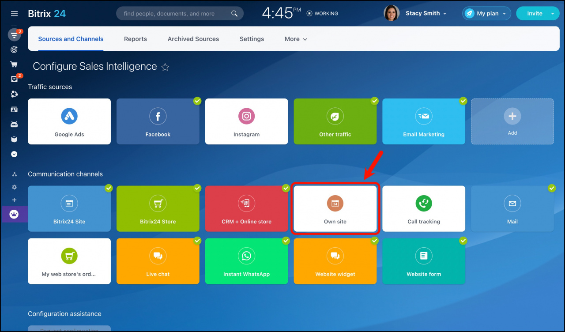The image size is (565, 332).
Task: Click the search magnifier icon
Action: [x=234, y=14]
